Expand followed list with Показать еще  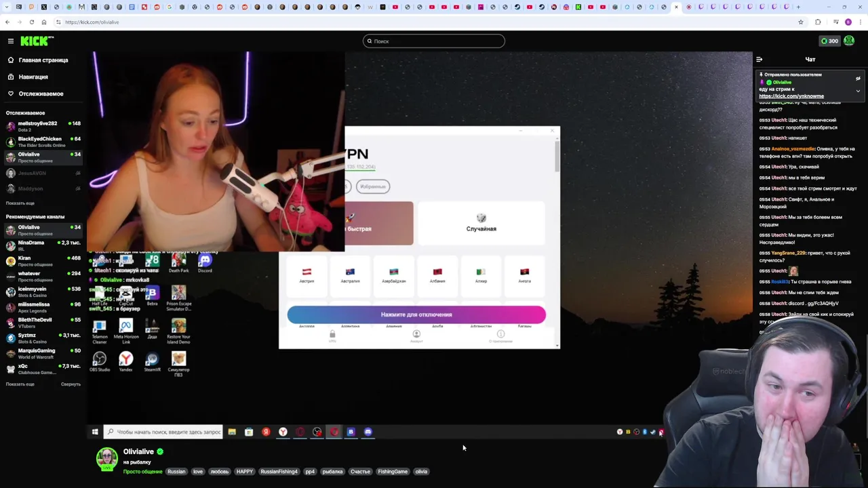(20, 203)
